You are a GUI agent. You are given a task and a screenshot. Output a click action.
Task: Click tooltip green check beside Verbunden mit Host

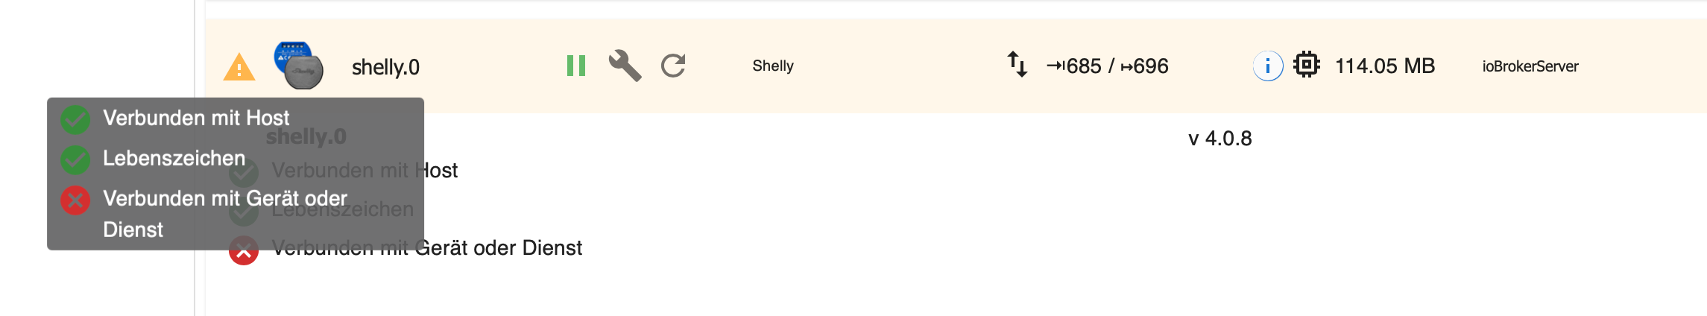coord(75,119)
